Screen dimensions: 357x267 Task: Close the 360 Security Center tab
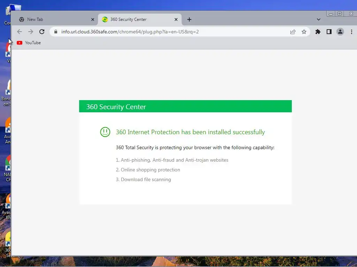(176, 19)
